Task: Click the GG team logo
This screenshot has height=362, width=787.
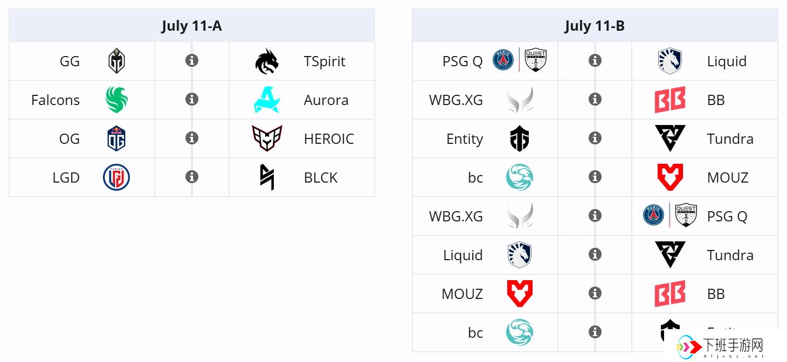Action: [x=116, y=61]
